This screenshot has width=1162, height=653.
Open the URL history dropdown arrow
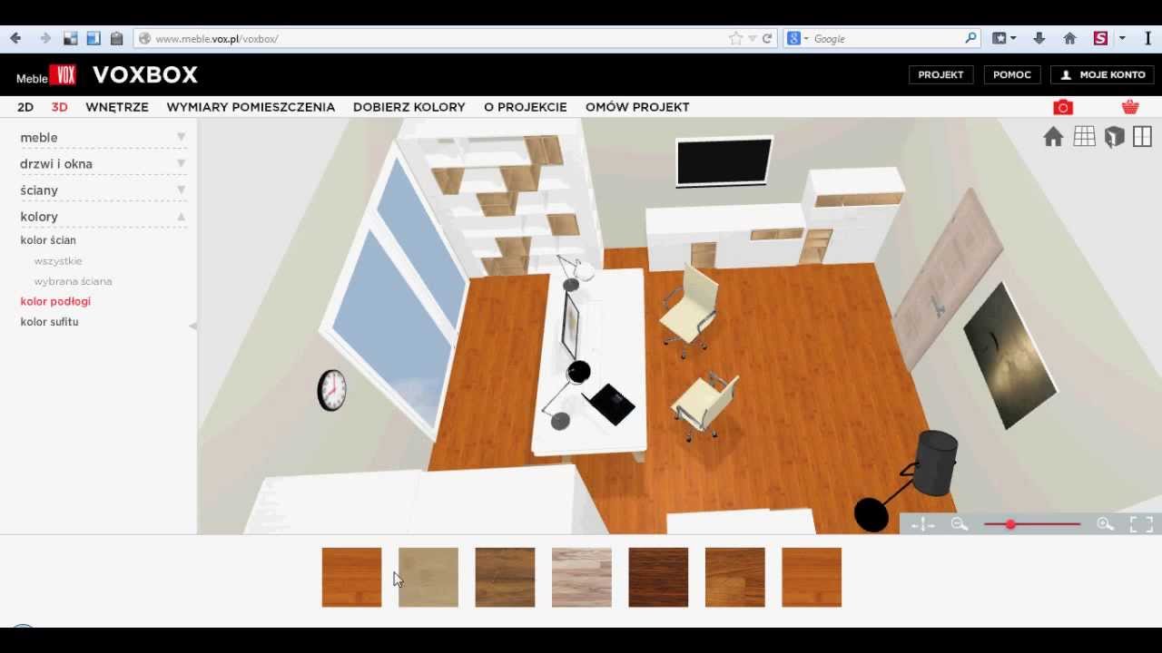pos(752,39)
